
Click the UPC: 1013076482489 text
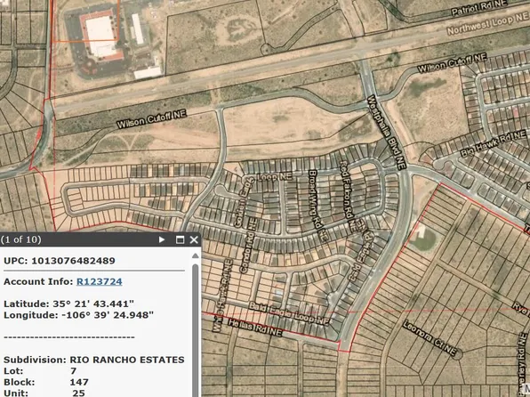(x=60, y=261)
